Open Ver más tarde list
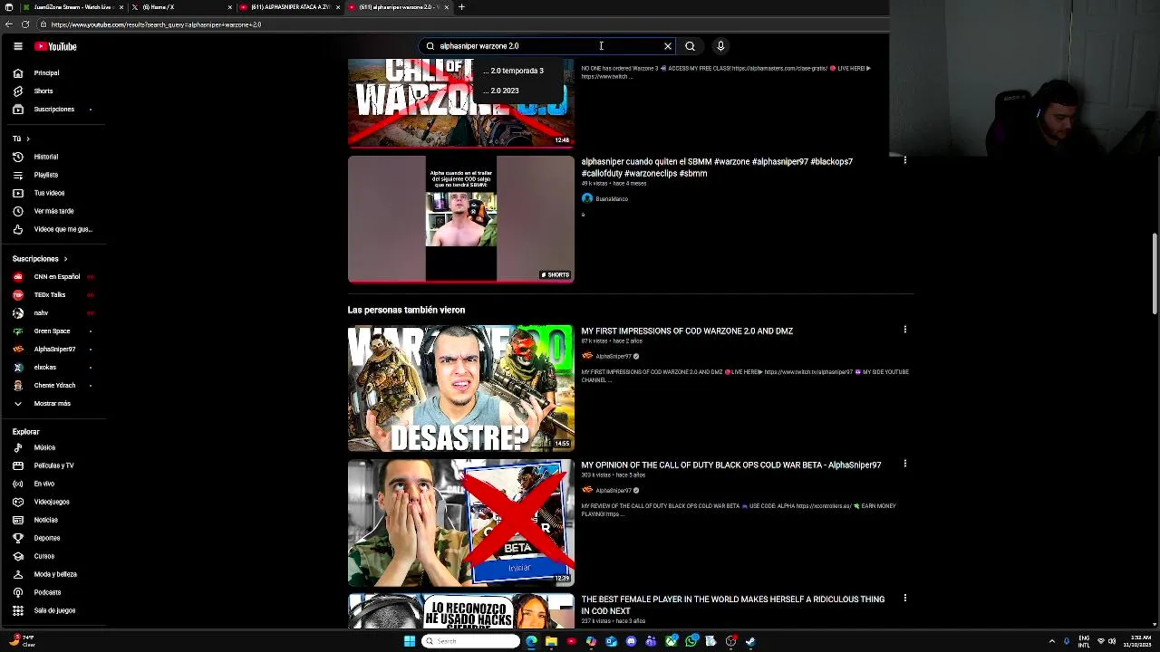Viewport: 1160px width, 652px height. 53,211
